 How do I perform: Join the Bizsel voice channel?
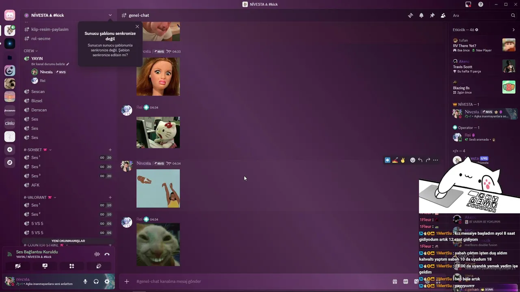[37, 101]
